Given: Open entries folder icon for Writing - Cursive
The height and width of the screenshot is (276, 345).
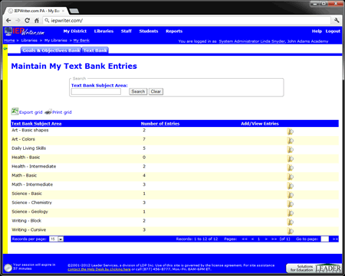Looking at the screenshot, I should [291, 231].
